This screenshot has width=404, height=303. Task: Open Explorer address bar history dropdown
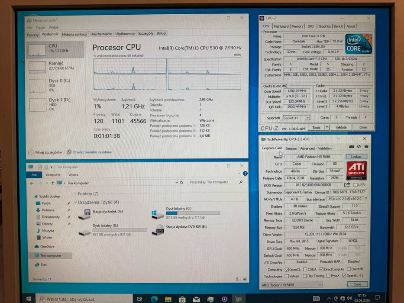tap(177, 182)
